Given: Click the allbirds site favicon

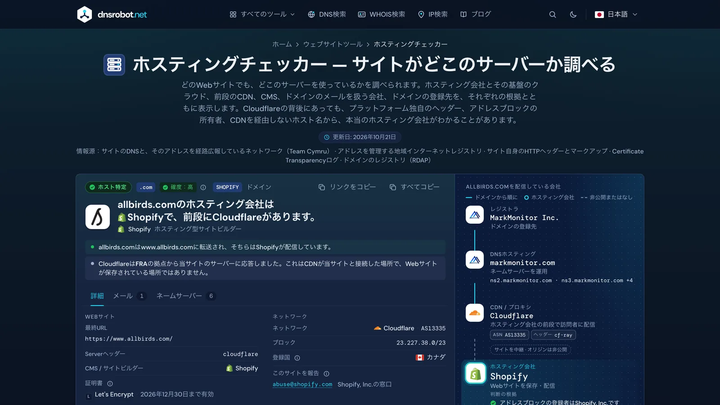Looking at the screenshot, I should [x=98, y=217].
